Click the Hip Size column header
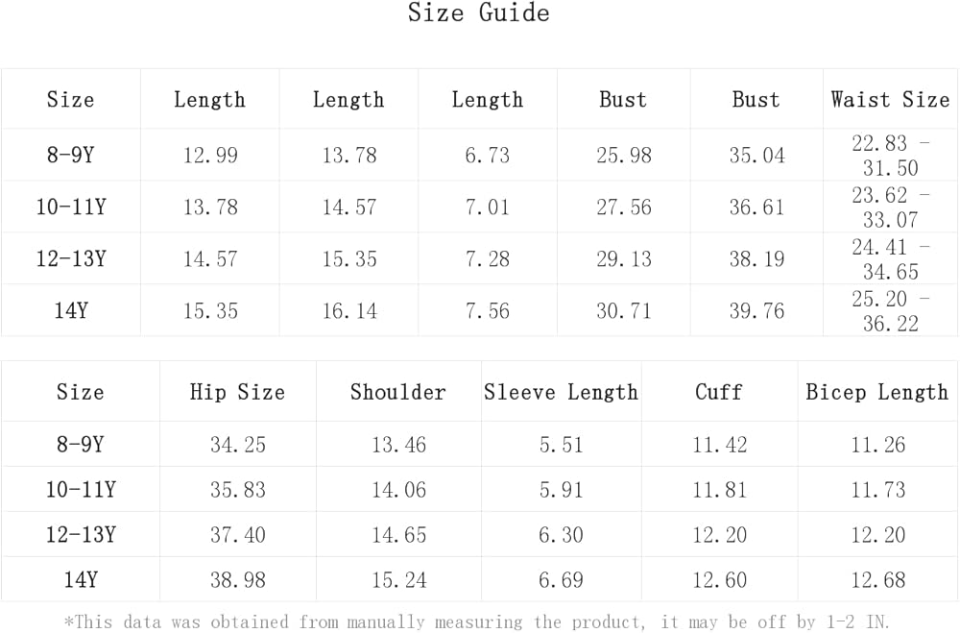The image size is (960, 633). (237, 392)
